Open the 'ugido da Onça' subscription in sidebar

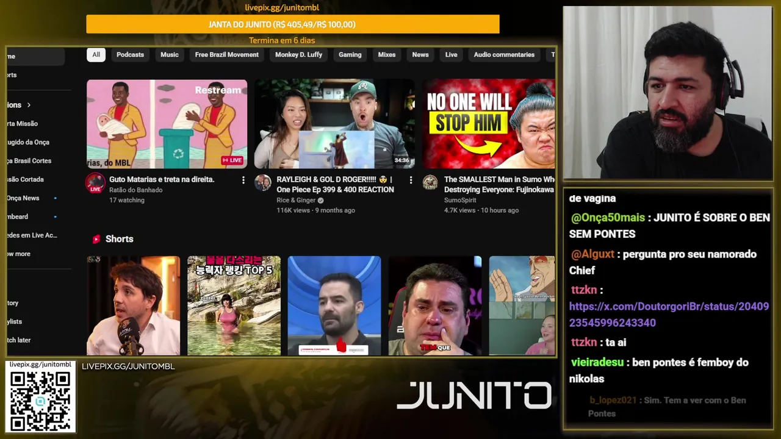[x=28, y=142]
